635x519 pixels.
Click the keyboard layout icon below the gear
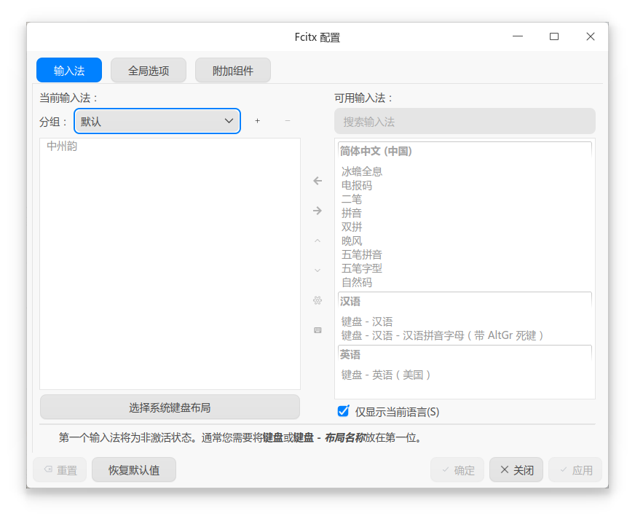pos(317,330)
